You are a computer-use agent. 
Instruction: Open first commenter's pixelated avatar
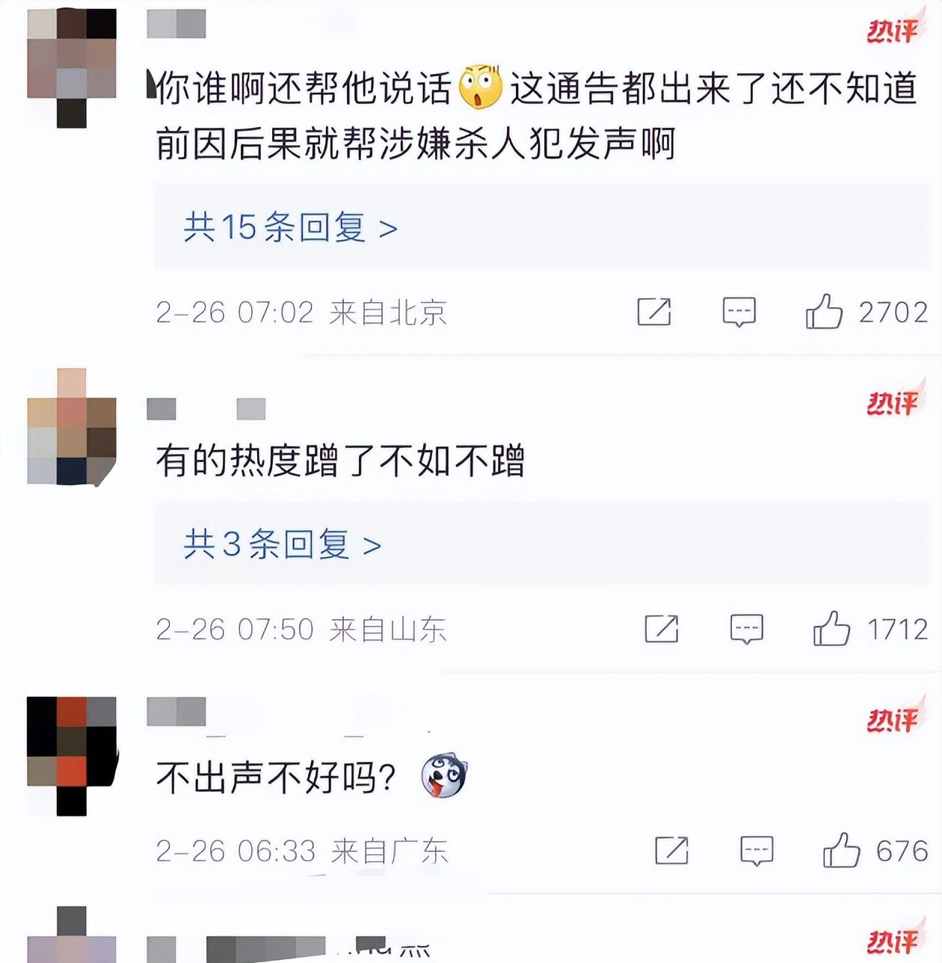(72, 68)
